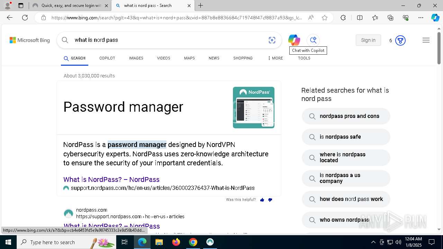The width and height of the screenshot is (443, 249).
Task: Open the notification center
Action: (x=432, y=242)
